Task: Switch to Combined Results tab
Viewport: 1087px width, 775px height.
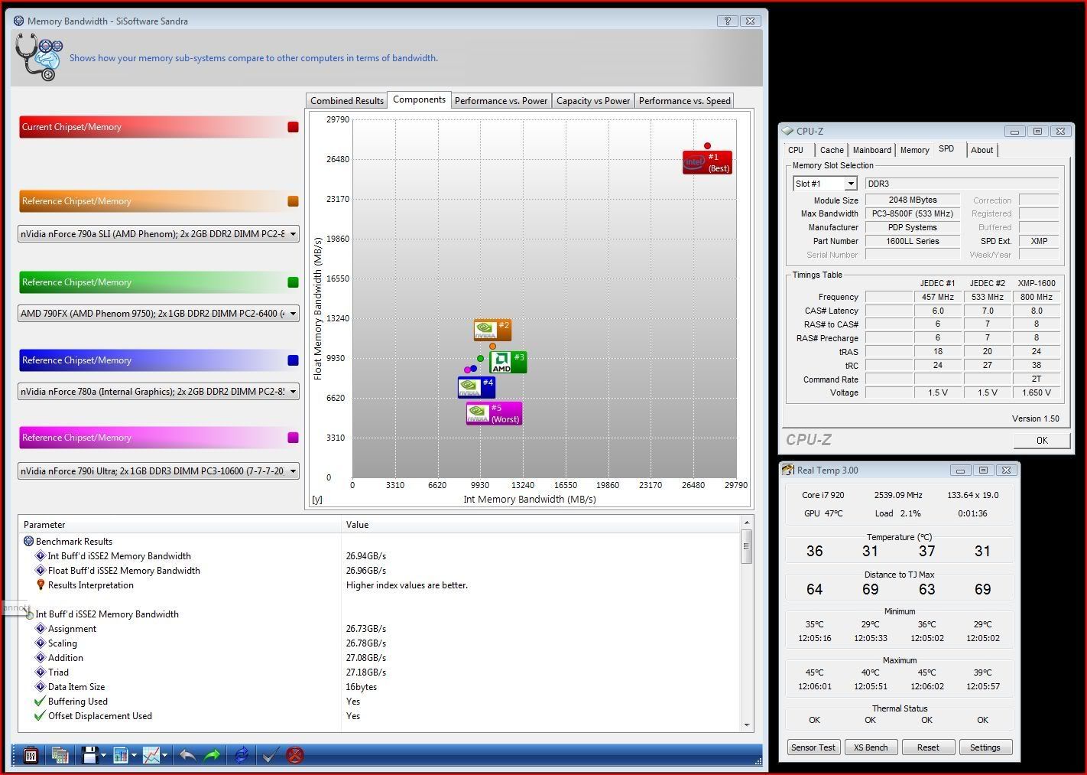Action: [347, 101]
